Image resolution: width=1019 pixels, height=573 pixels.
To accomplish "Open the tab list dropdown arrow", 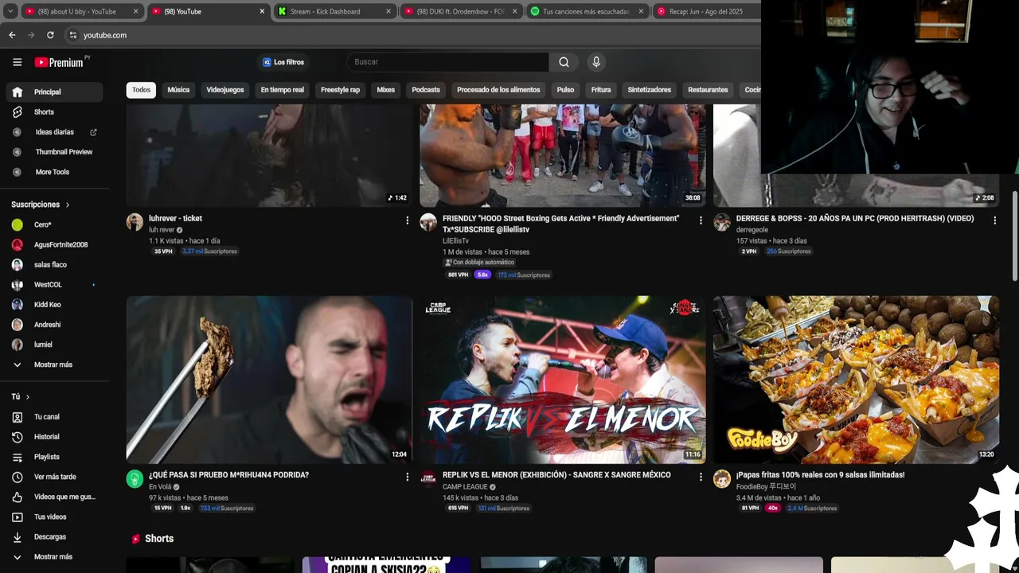I will point(11,11).
